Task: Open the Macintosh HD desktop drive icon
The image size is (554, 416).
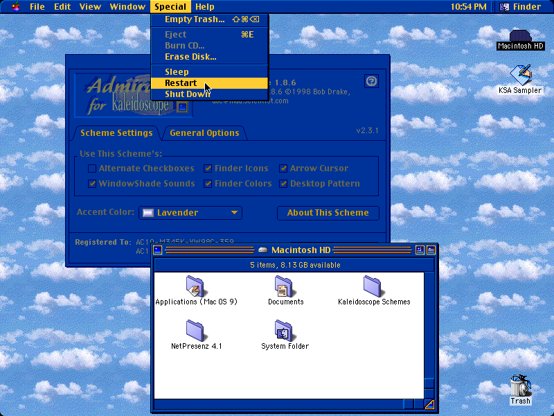Action: pos(520,36)
